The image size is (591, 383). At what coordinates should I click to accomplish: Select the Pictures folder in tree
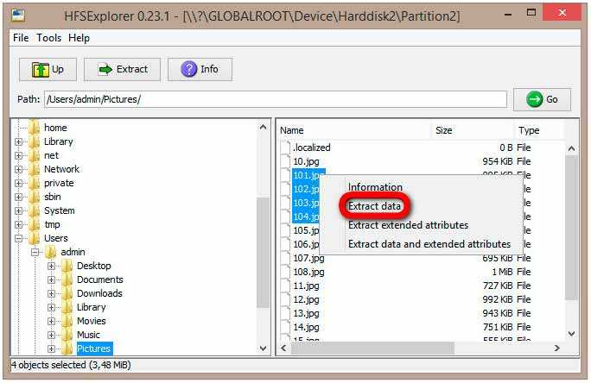pyautogui.click(x=93, y=348)
